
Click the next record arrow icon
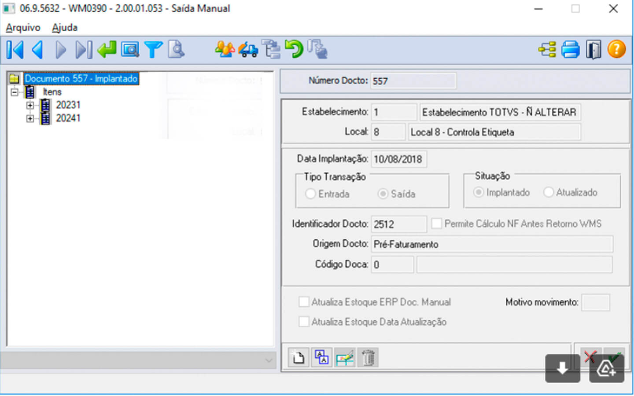click(61, 50)
